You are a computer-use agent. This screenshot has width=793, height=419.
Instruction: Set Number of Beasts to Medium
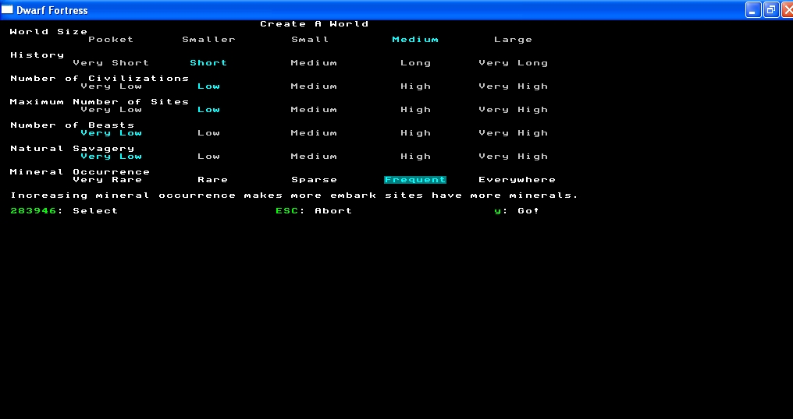314,132
